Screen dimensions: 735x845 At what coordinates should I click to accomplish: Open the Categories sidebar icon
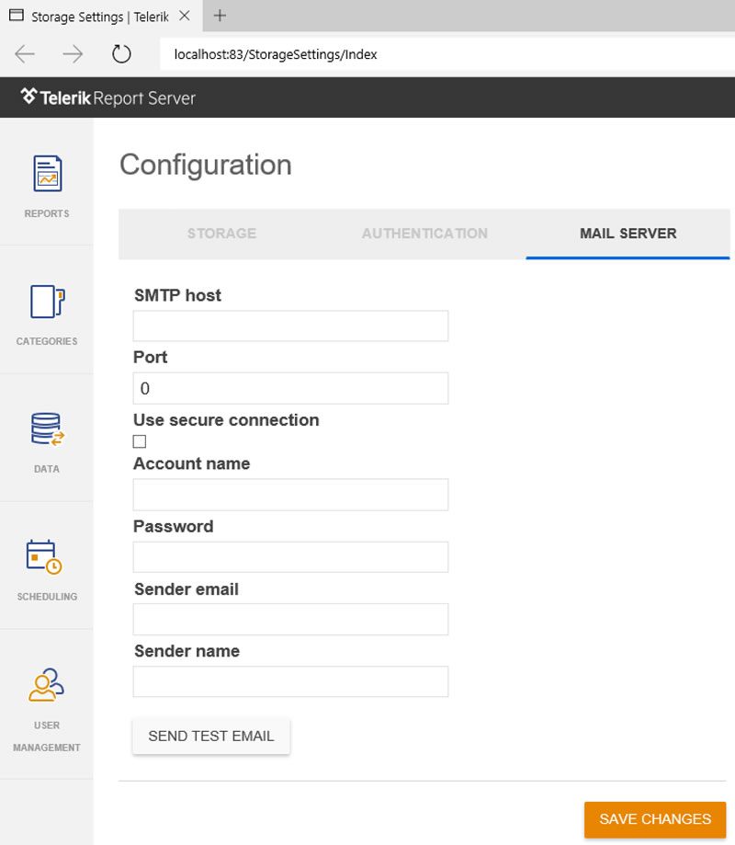pyautogui.click(x=48, y=302)
